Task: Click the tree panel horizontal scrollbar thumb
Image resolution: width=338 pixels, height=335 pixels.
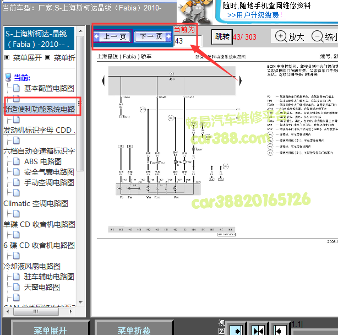Action: click(36, 311)
